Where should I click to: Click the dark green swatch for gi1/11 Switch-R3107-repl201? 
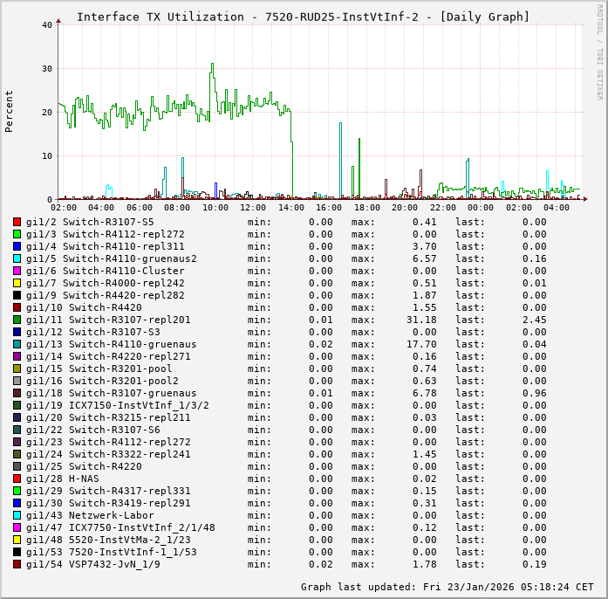pyautogui.click(x=17, y=320)
